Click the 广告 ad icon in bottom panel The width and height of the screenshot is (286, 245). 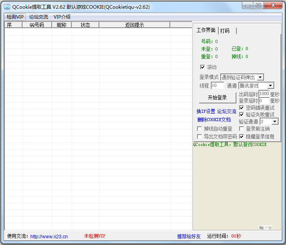[266, 228]
